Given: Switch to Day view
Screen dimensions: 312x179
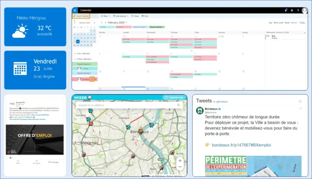Looking at the screenshot, I should pyautogui.click(x=270, y=23).
